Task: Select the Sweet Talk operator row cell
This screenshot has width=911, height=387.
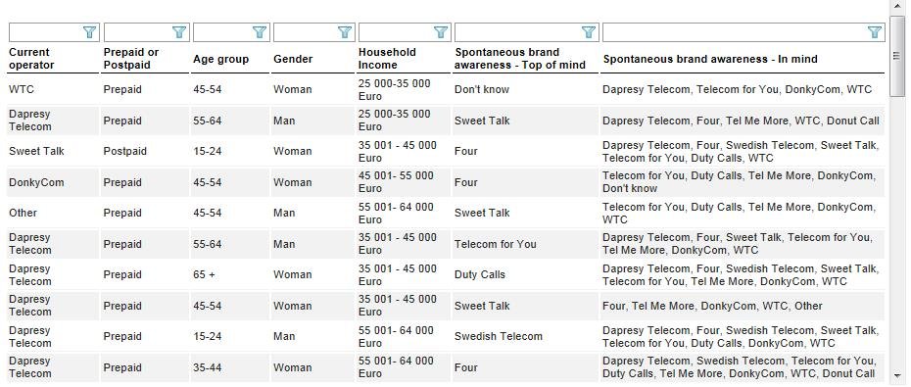Action: pyautogui.click(x=36, y=151)
